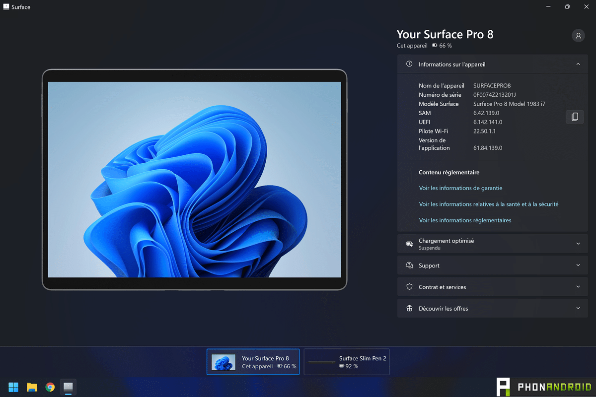The width and height of the screenshot is (596, 397).
Task: Click the user account icon
Action: pyautogui.click(x=578, y=35)
